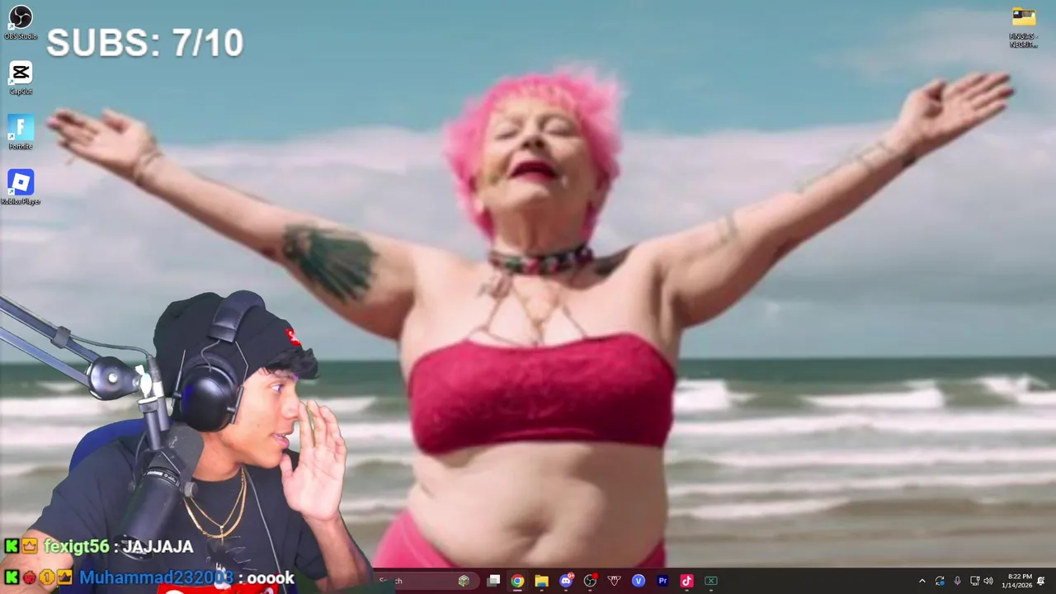The image size is (1056, 594).
Task: Show hidden system tray icons
Action: coord(922,581)
